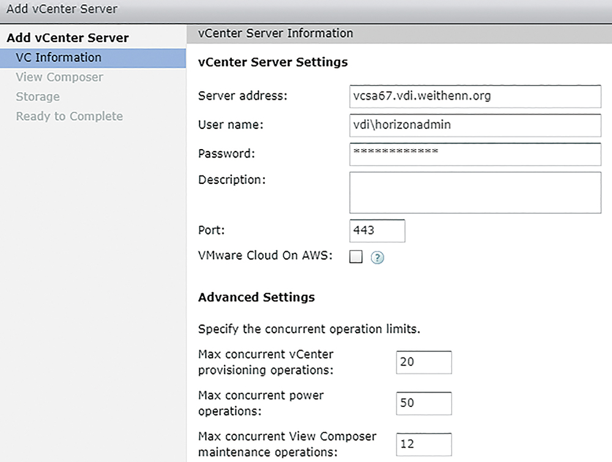Edit max View Composer maintenance operations field
This screenshot has height=462, width=612.
pyautogui.click(x=424, y=444)
